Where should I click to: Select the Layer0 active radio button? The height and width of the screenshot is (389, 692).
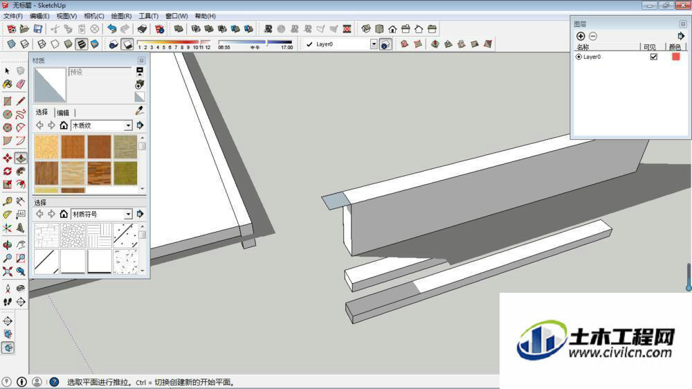tap(579, 57)
